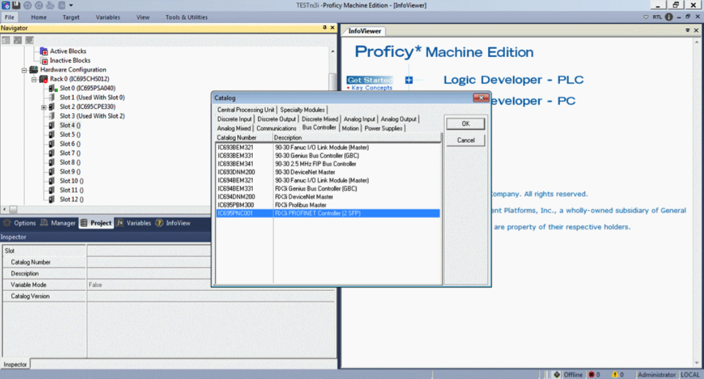Open Logic Developer - PLC link
This screenshot has width=704, height=379.
click(x=513, y=80)
